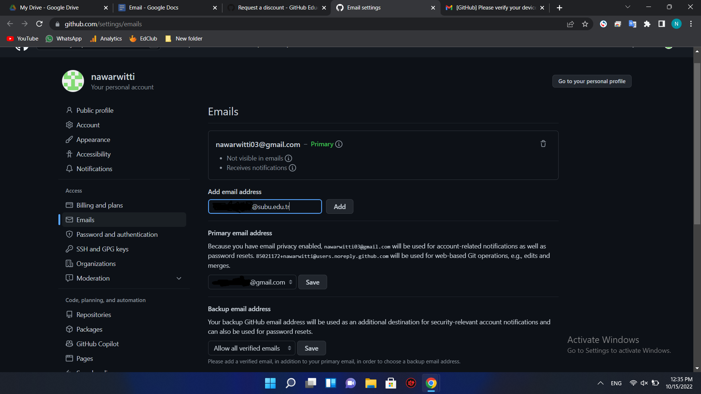Click the Add email address input field
This screenshot has width=701, height=394.
(265, 206)
